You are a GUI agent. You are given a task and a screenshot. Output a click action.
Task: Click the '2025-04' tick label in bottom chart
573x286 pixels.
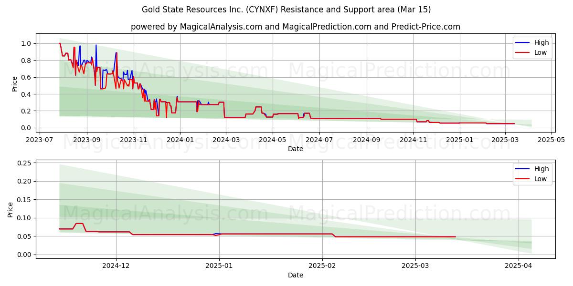coord(519,266)
